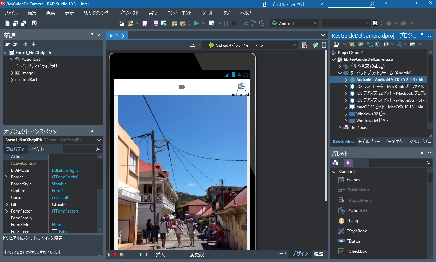This screenshot has width=436, height=262.
Task: Expand the Image1 node in the structure tree
Action: [x=12, y=73]
